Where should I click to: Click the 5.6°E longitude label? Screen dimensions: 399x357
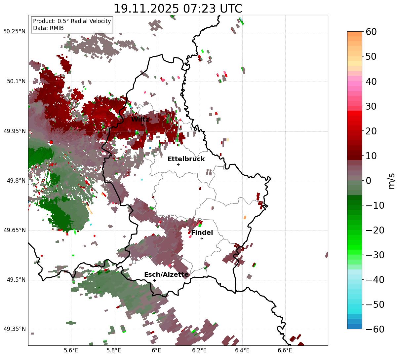click(71, 351)
